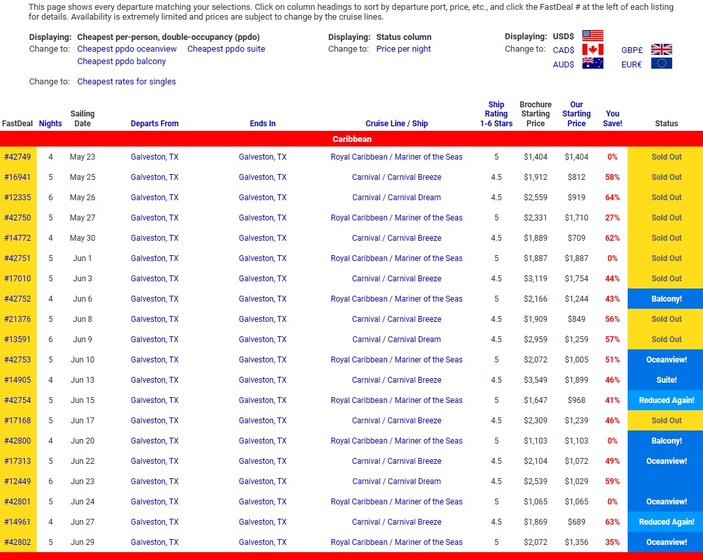Click Reduced Again! status for Jun 27 sailing
The height and width of the screenshot is (560, 703).
click(x=666, y=522)
